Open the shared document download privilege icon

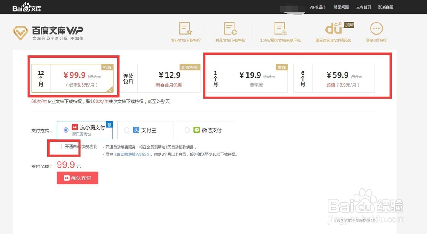point(230,28)
